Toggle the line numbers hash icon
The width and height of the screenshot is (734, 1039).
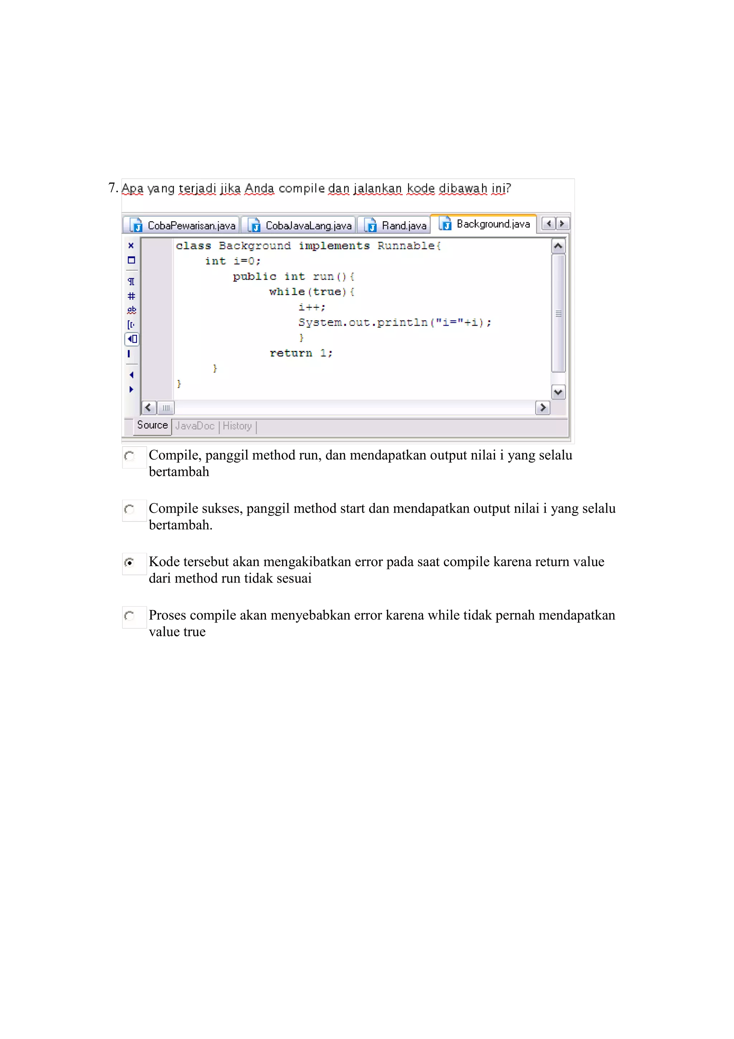(x=132, y=296)
